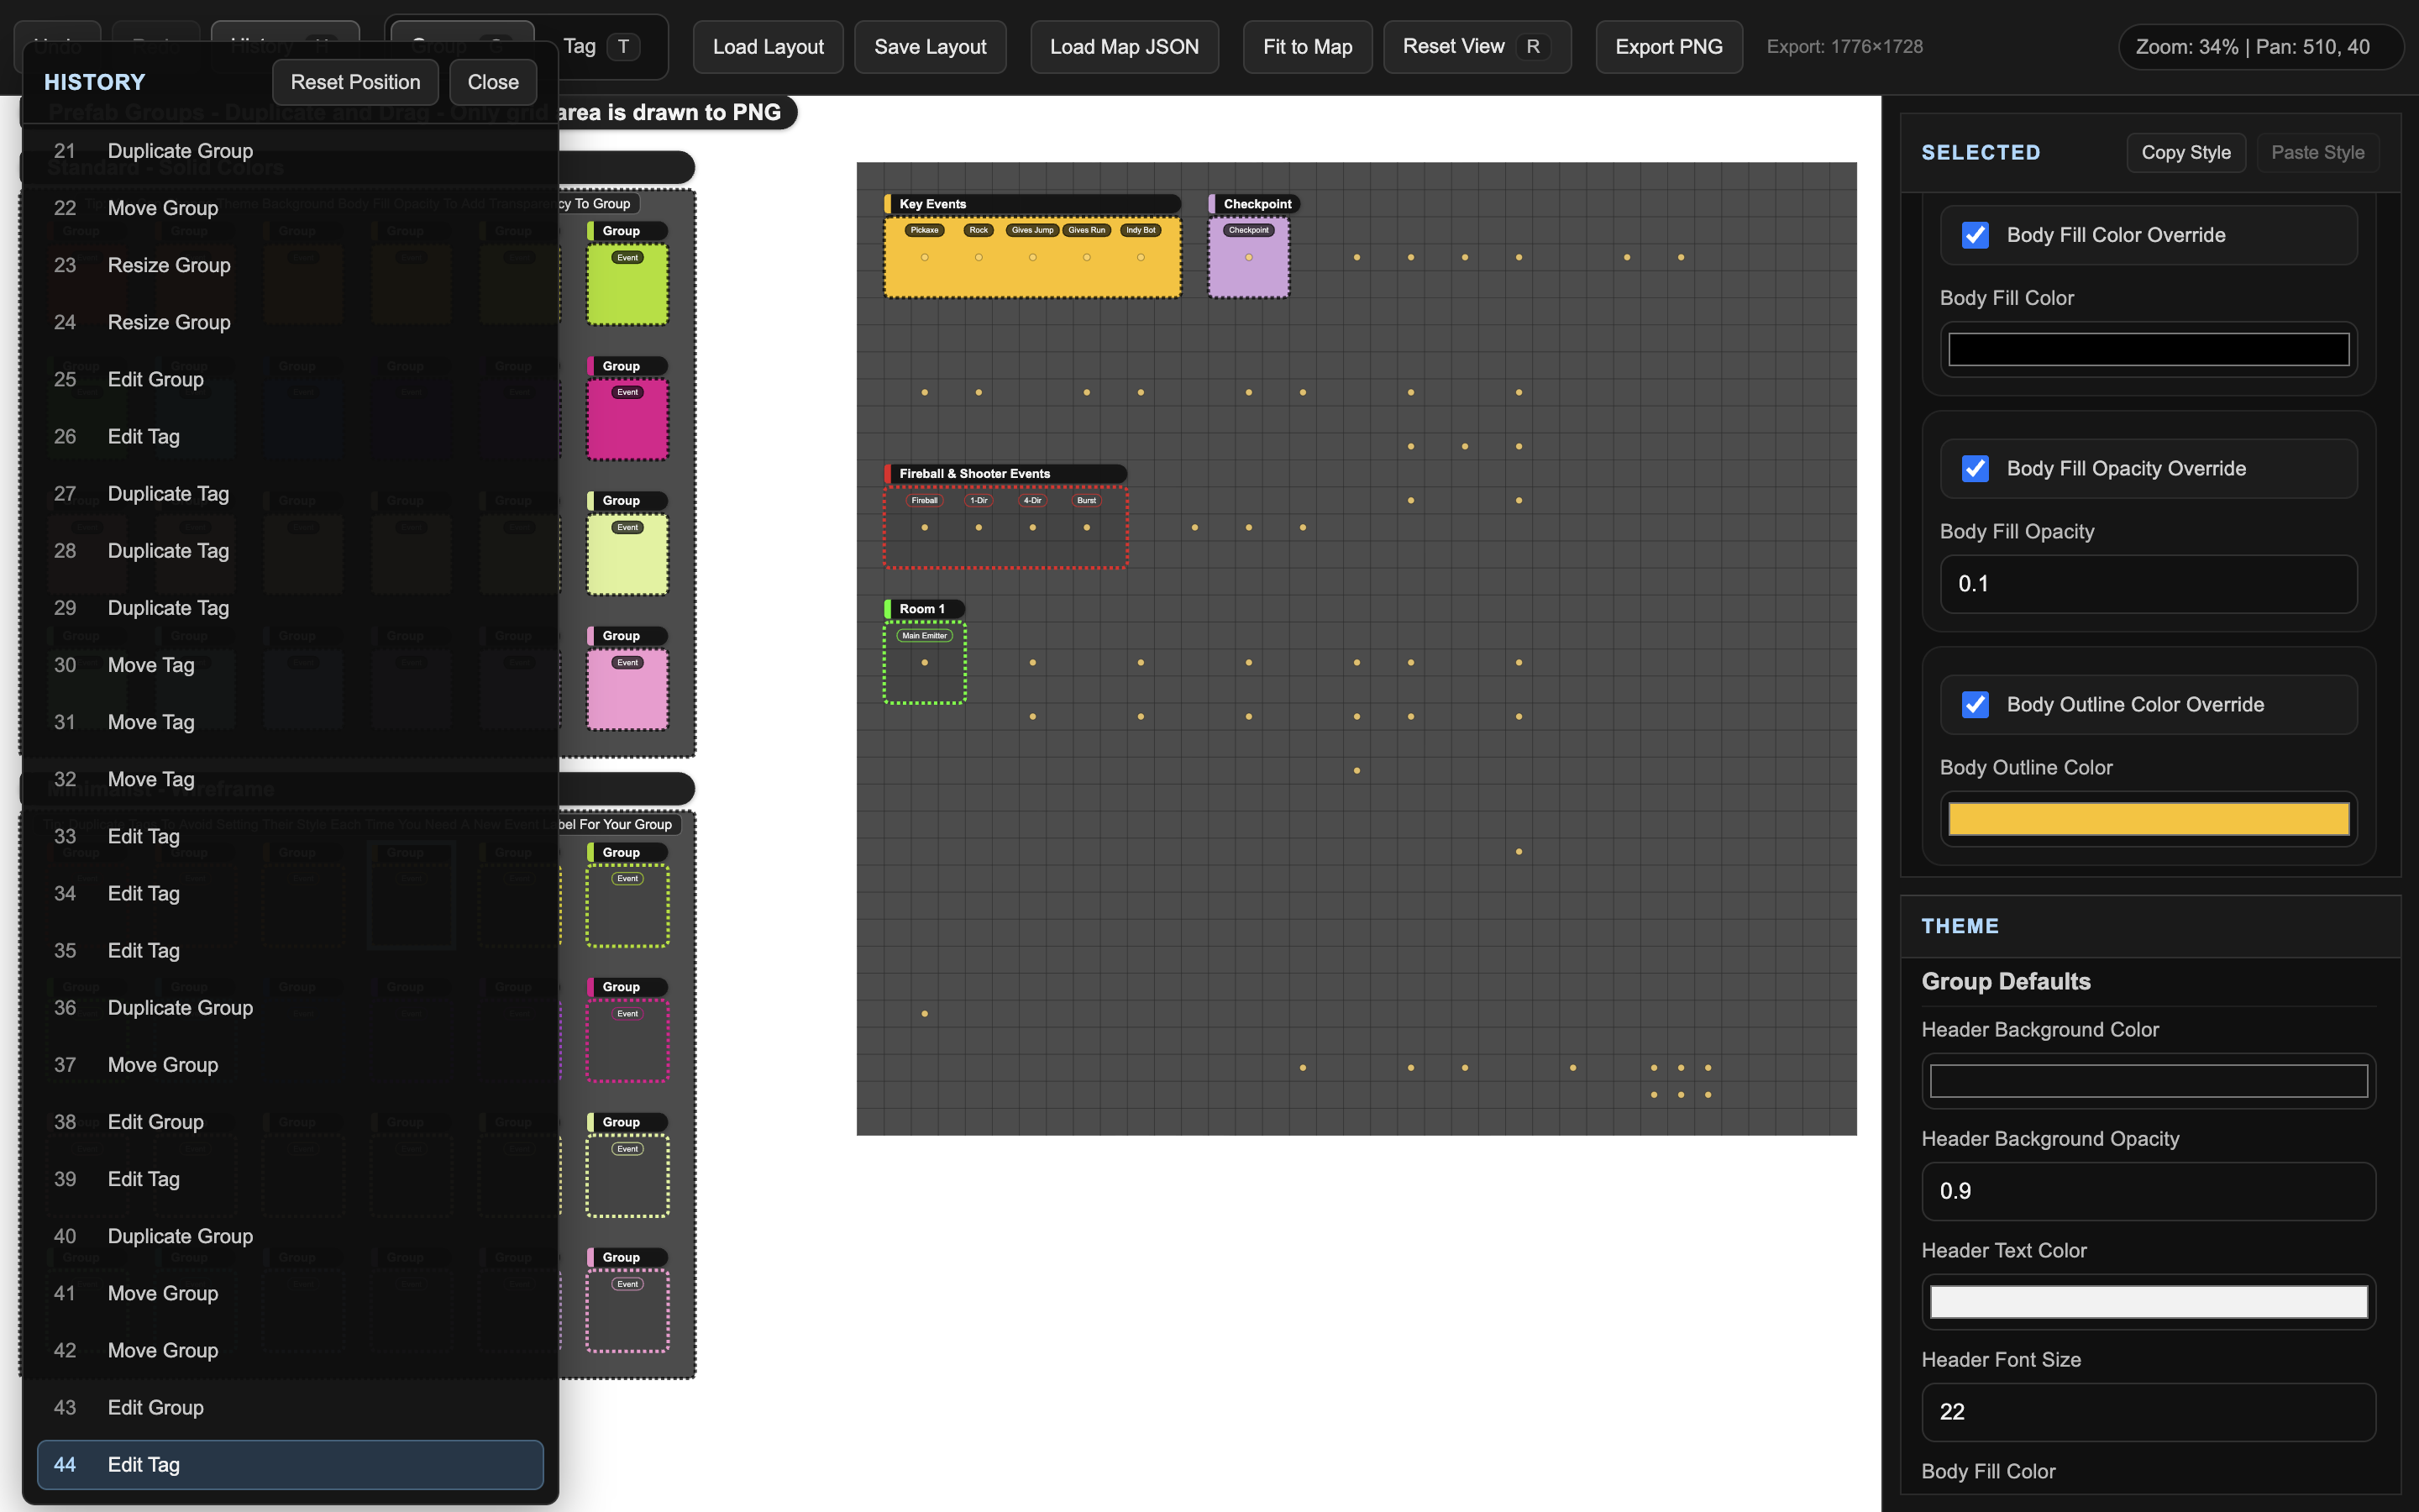The width and height of the screenshot is (2419, 1512).
Task: Click the Header Font Size field
Action: click(x=2148, y=1412)
